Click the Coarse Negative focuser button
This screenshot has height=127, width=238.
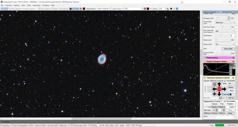214,107
